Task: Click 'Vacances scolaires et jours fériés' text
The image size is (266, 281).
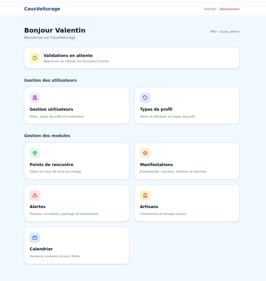Action: point(55,256)
